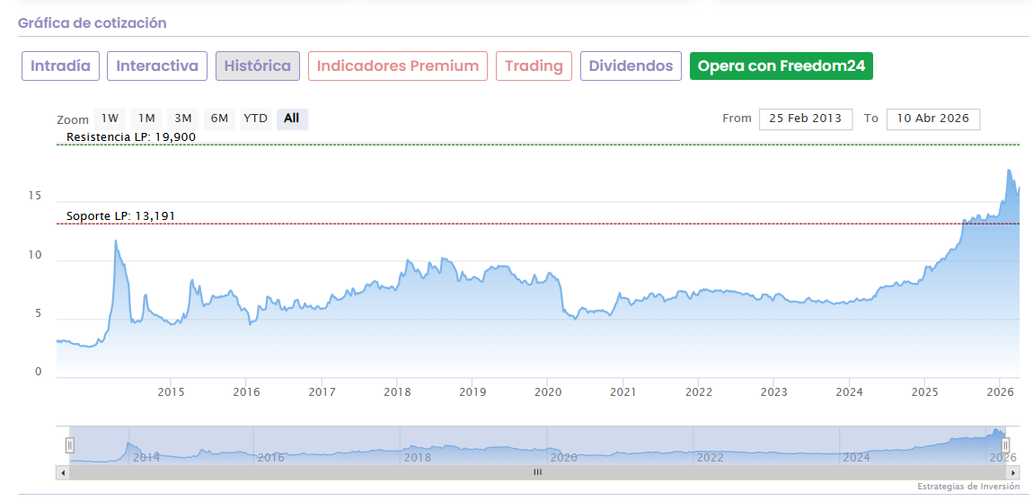Open Indicadores Premium
Viewport: 1033px width, 501px height.
pos(398,66)
